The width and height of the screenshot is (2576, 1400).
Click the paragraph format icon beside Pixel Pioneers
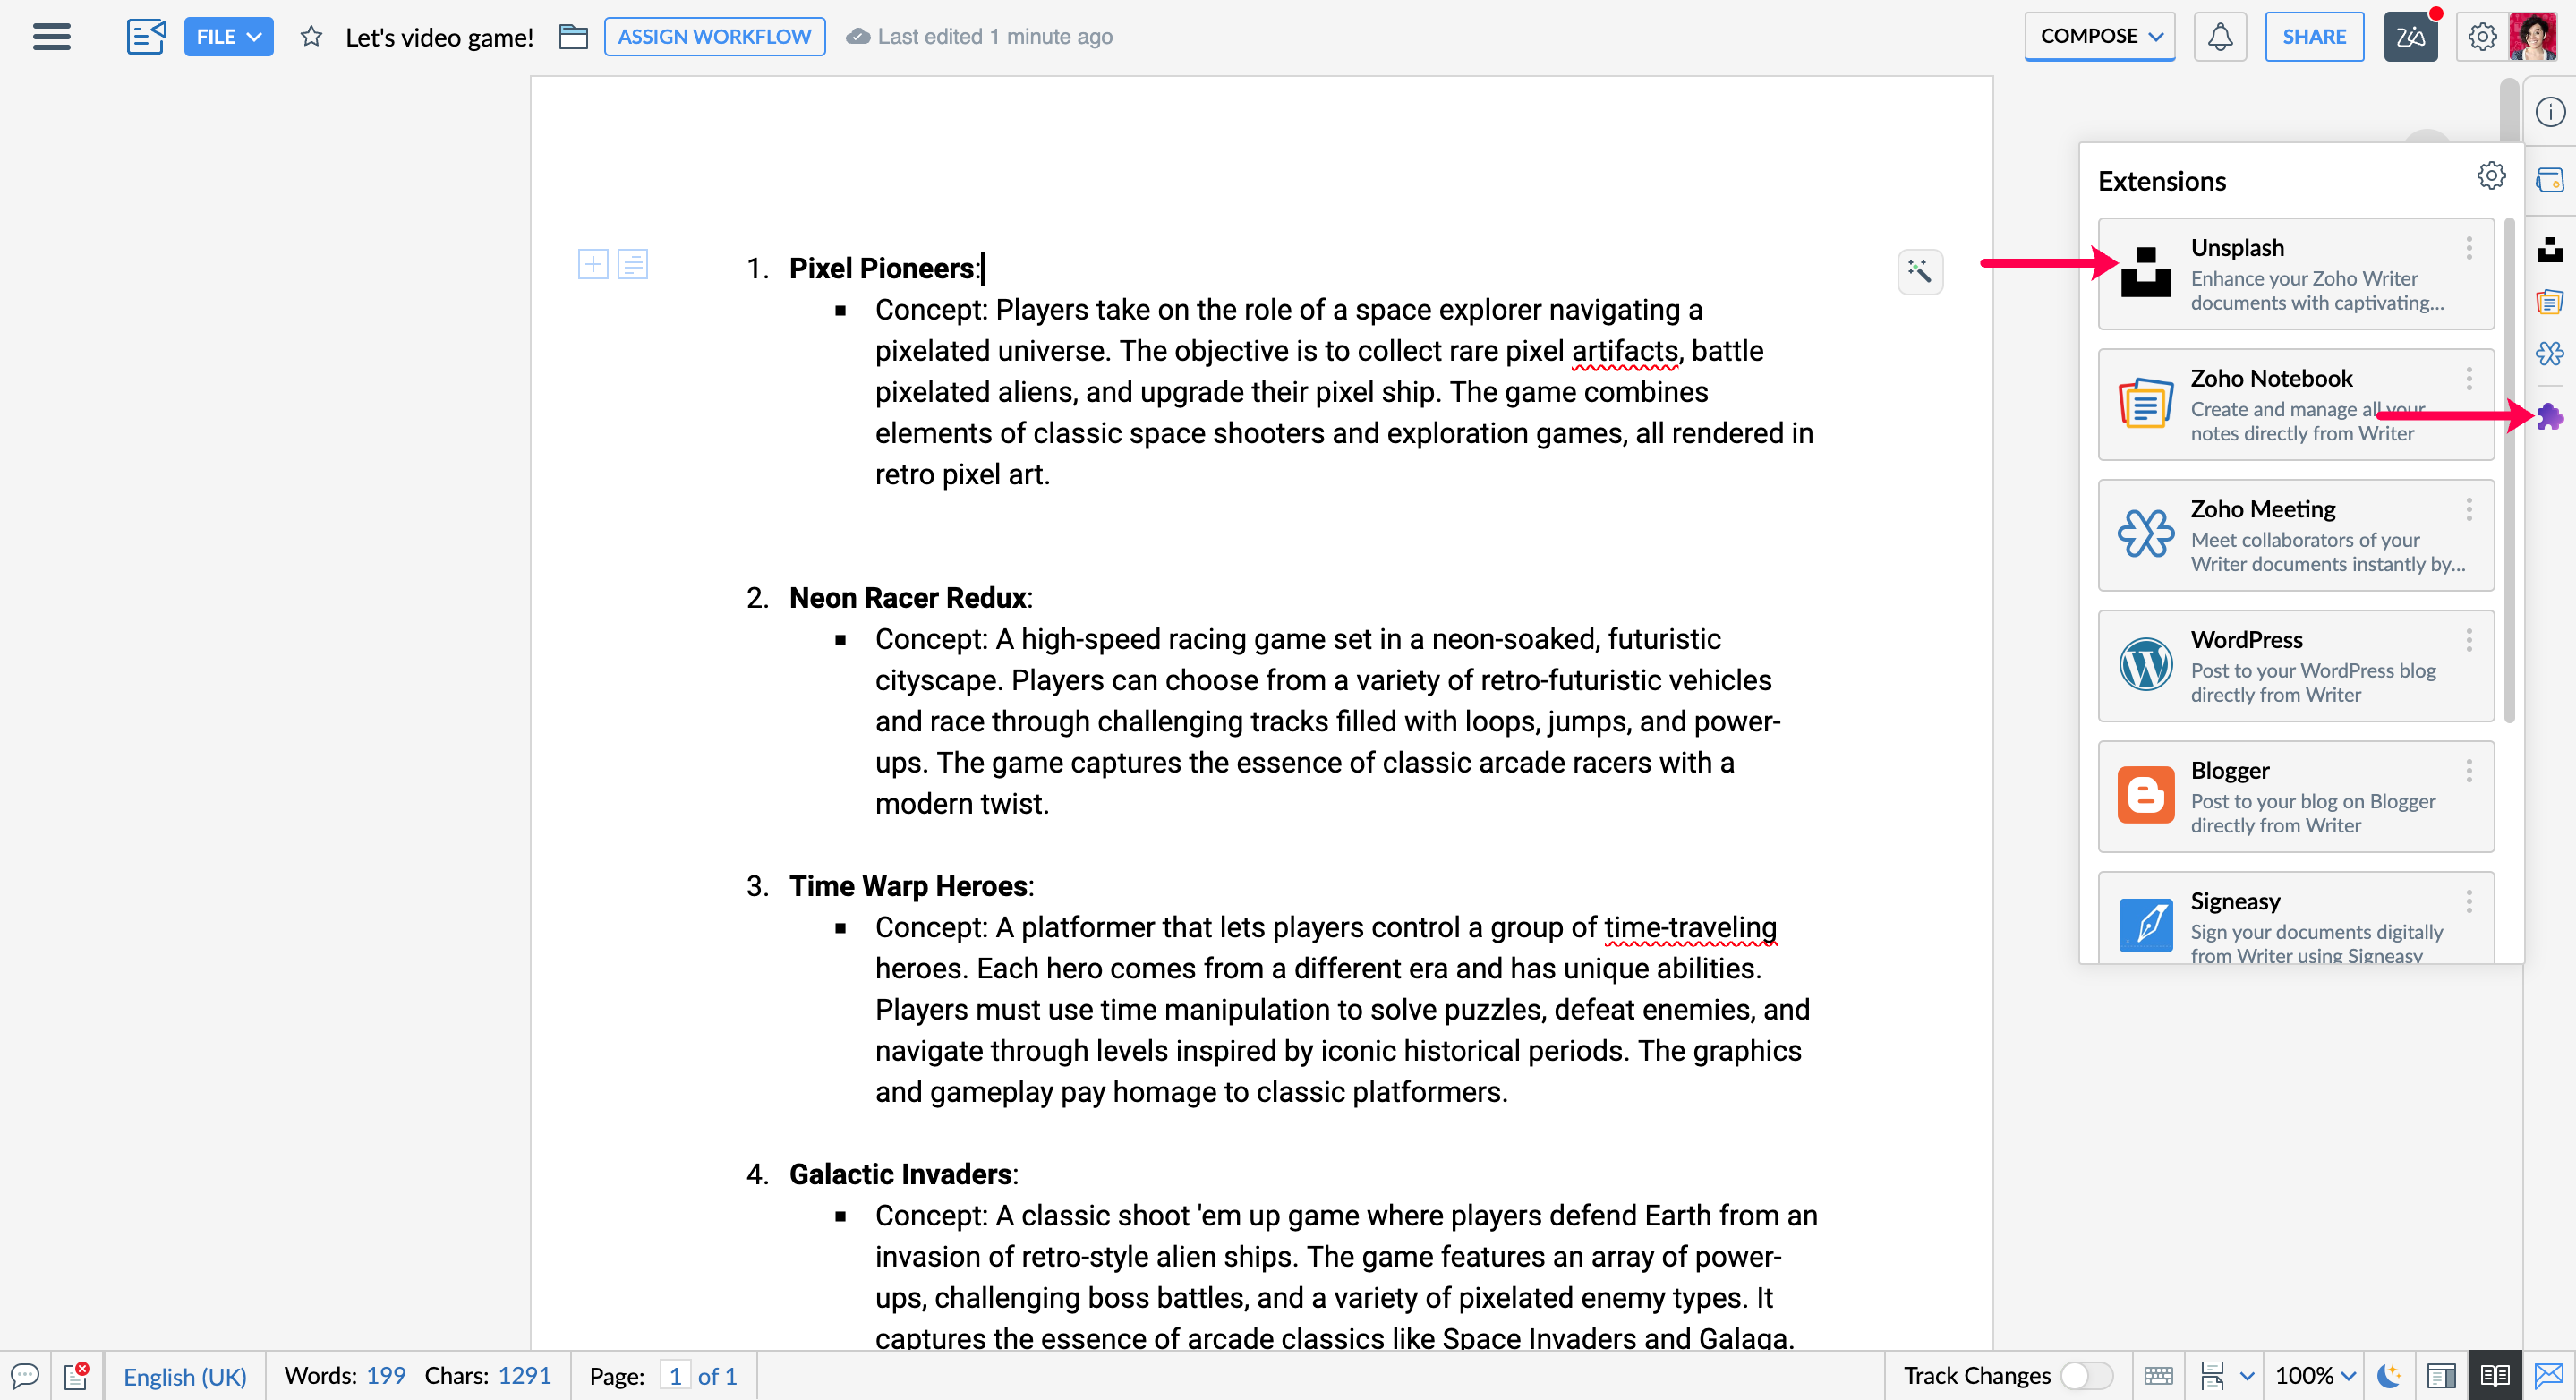tap(632, 264)
